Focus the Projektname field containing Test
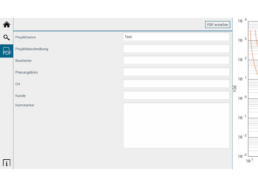 pyautogui.click(x=176, y=37)
